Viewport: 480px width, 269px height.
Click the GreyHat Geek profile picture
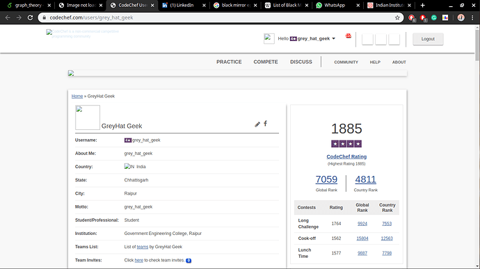(88, 117)
